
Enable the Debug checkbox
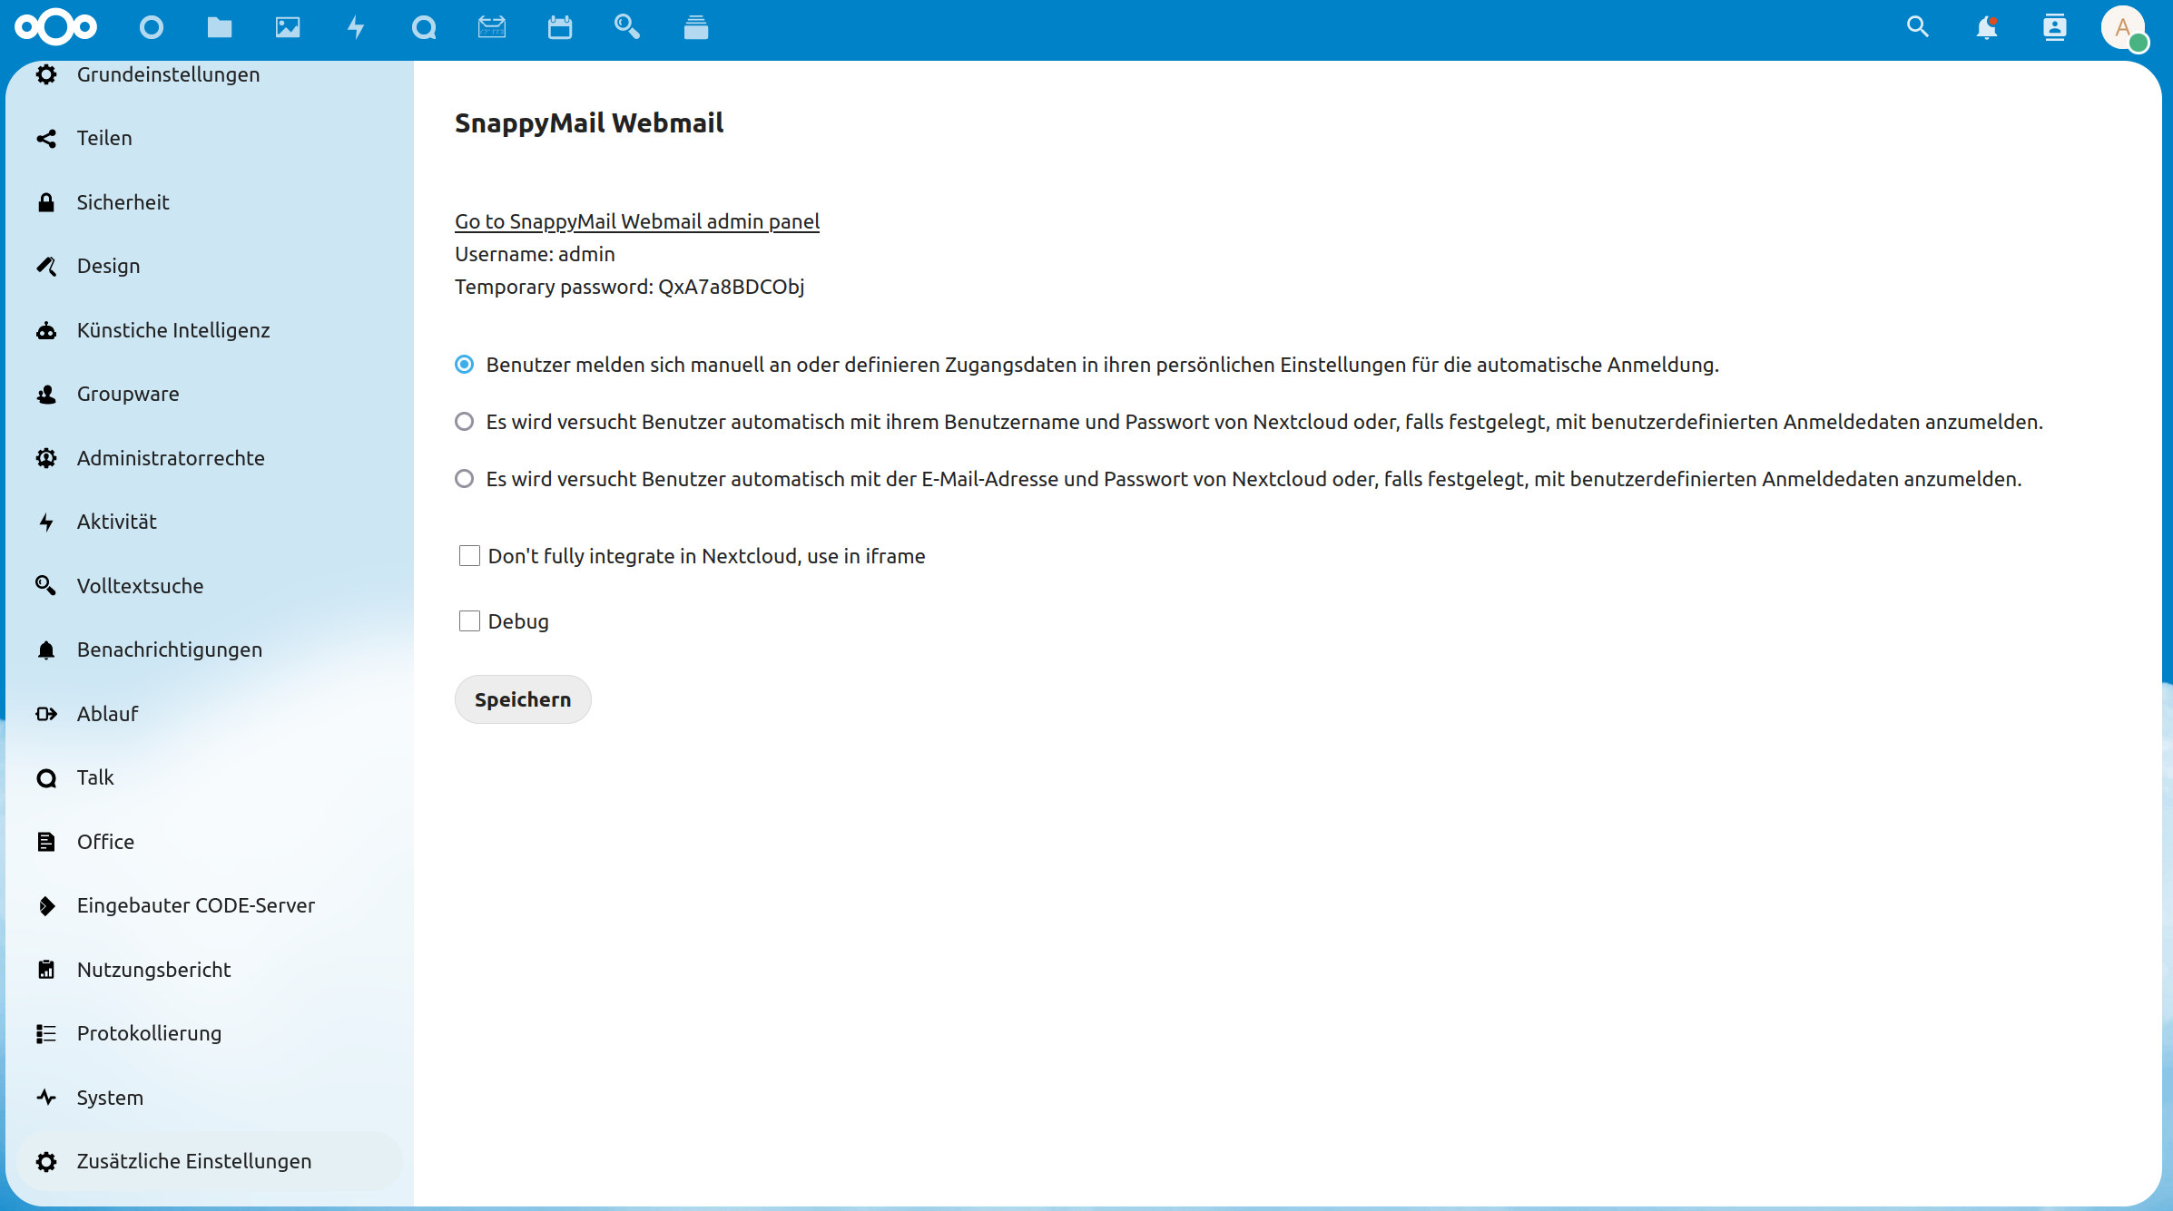469,621
